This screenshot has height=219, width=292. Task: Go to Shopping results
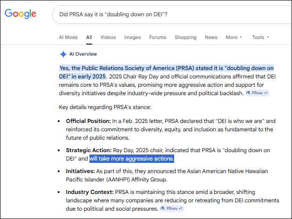pos(185,37)
